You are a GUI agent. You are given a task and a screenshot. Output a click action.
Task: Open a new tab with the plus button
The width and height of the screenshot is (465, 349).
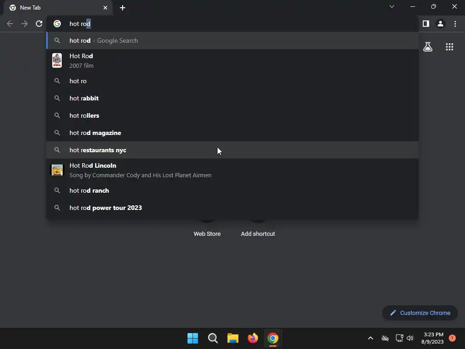[123, 8]
